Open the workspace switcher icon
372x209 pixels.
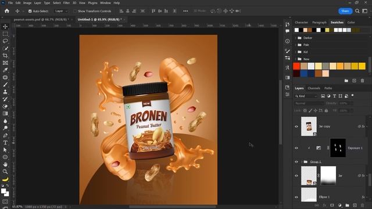pos(365,11)
